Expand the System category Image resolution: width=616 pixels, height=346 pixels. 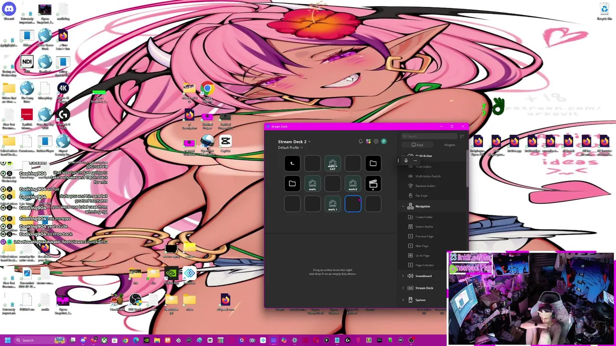tap(403, 300)
